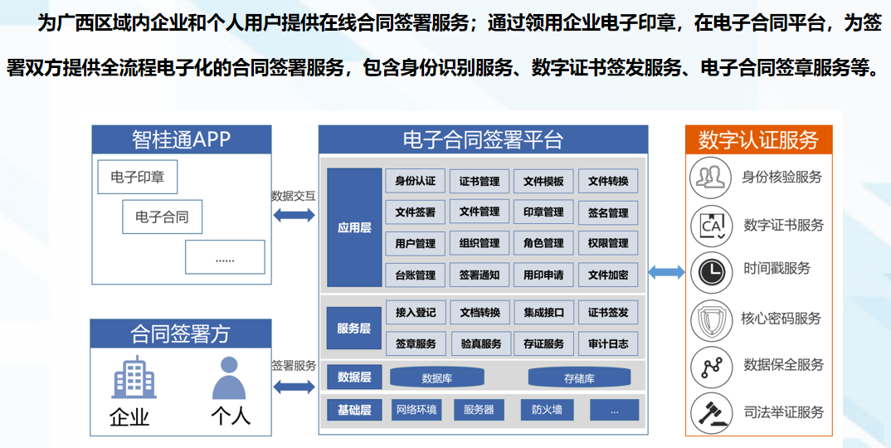Click the 防火墙 box in 基础层
The image size is (891, 448).
(547, 410)
